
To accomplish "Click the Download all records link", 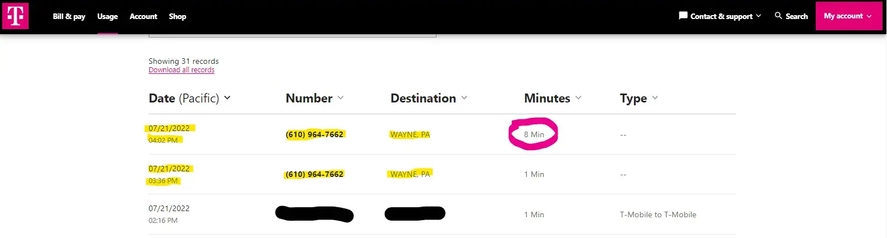I will (x=181, y=70).
